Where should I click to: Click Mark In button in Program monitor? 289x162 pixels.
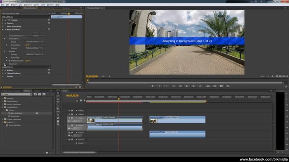(x=159, y=86)
